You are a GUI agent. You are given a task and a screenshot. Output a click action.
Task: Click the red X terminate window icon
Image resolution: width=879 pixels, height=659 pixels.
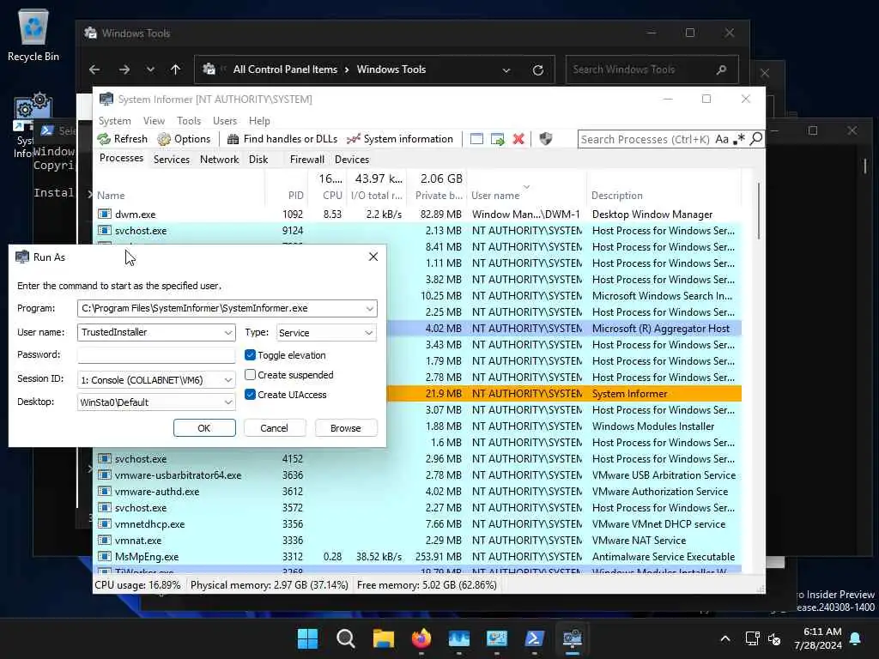[518, 139]
